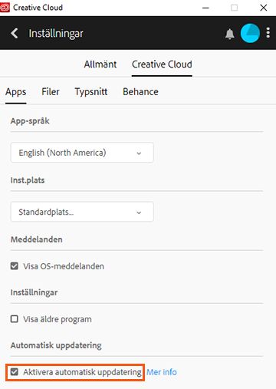Click the Creative Cloud logo in title bar
This screenshot has height=389, width=276.
[x=5, y=8]
